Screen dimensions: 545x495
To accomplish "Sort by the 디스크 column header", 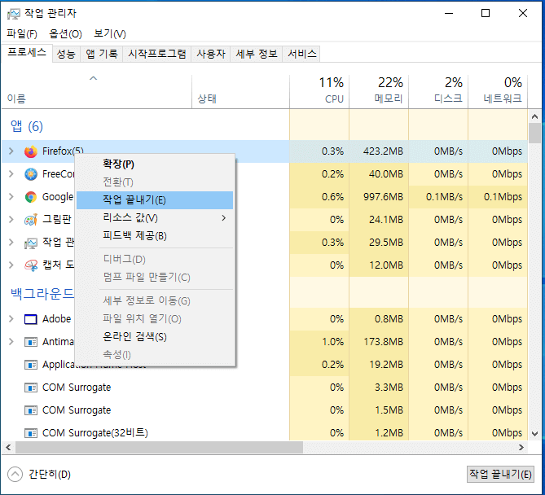I will coord(438,91).
